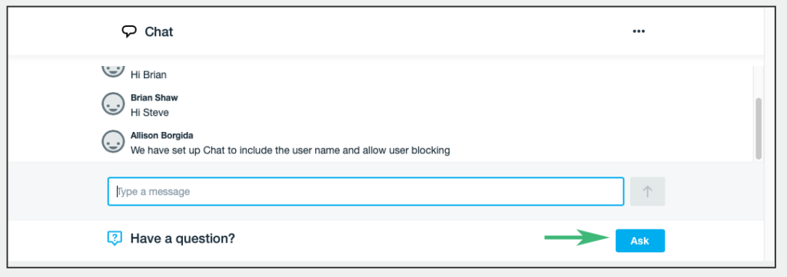Click the chat scrollbar thumb
787x277 pixels.
(759, 129)
